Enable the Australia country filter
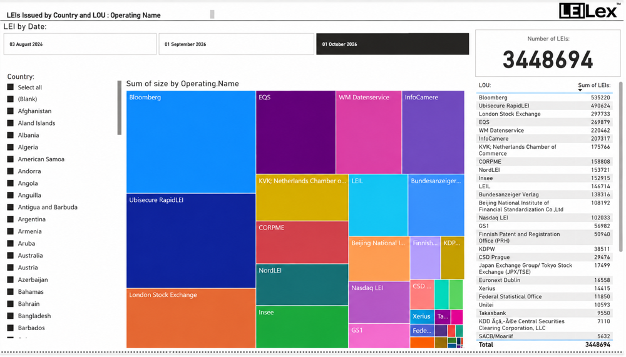 11,255
